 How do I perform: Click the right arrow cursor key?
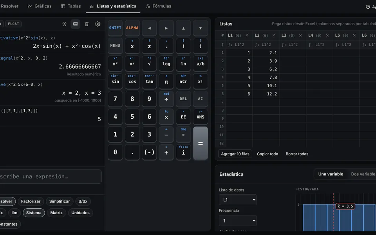(x=166, y=28)
